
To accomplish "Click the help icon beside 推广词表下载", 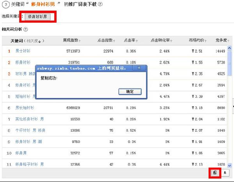I will click(x=101, y=4).
